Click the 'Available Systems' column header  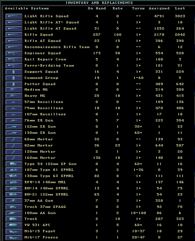click(x=27, y=8)
